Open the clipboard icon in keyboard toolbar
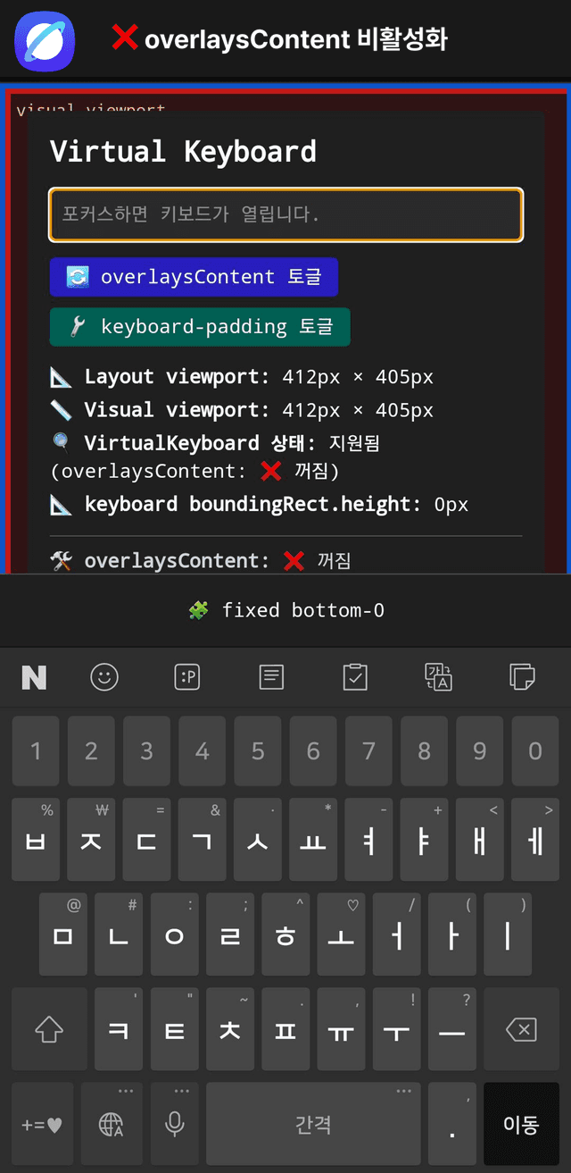Image resolution: width=571 pixels, height=1173 pixels. (x=355, y=677)
